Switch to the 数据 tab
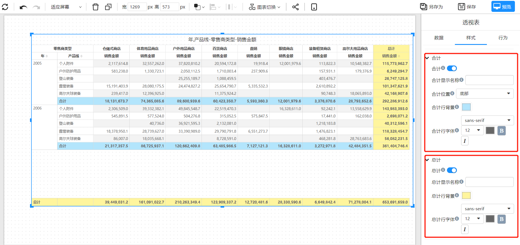 (439, 38)
